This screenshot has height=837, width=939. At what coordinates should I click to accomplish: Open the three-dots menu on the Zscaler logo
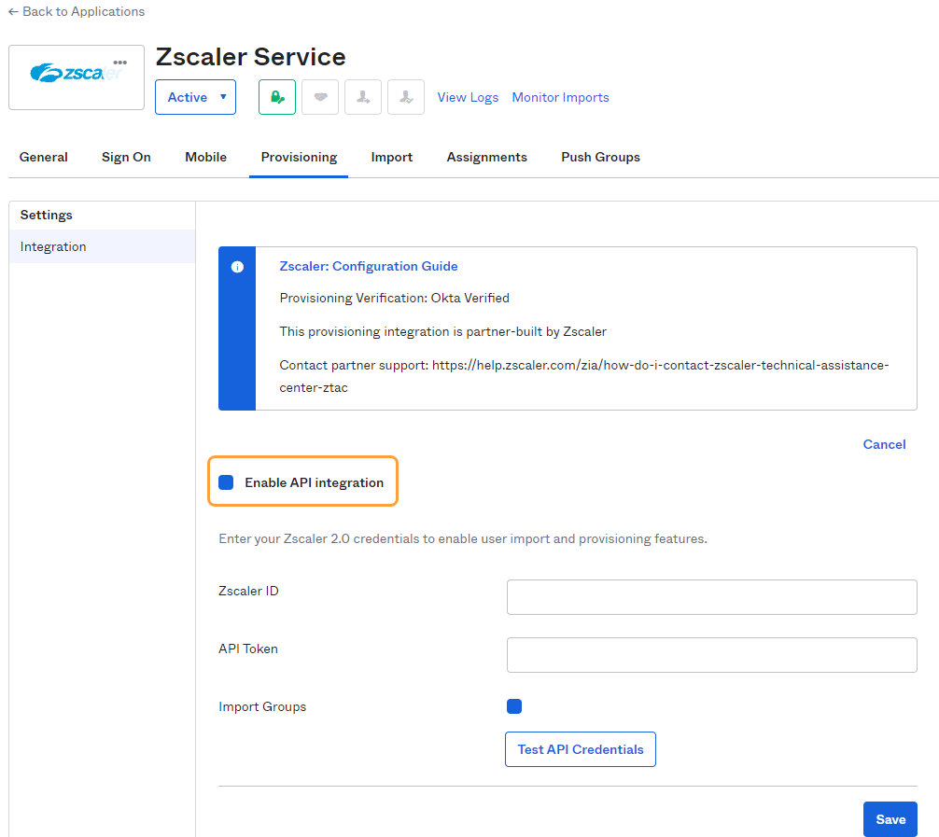coord(119,63)
